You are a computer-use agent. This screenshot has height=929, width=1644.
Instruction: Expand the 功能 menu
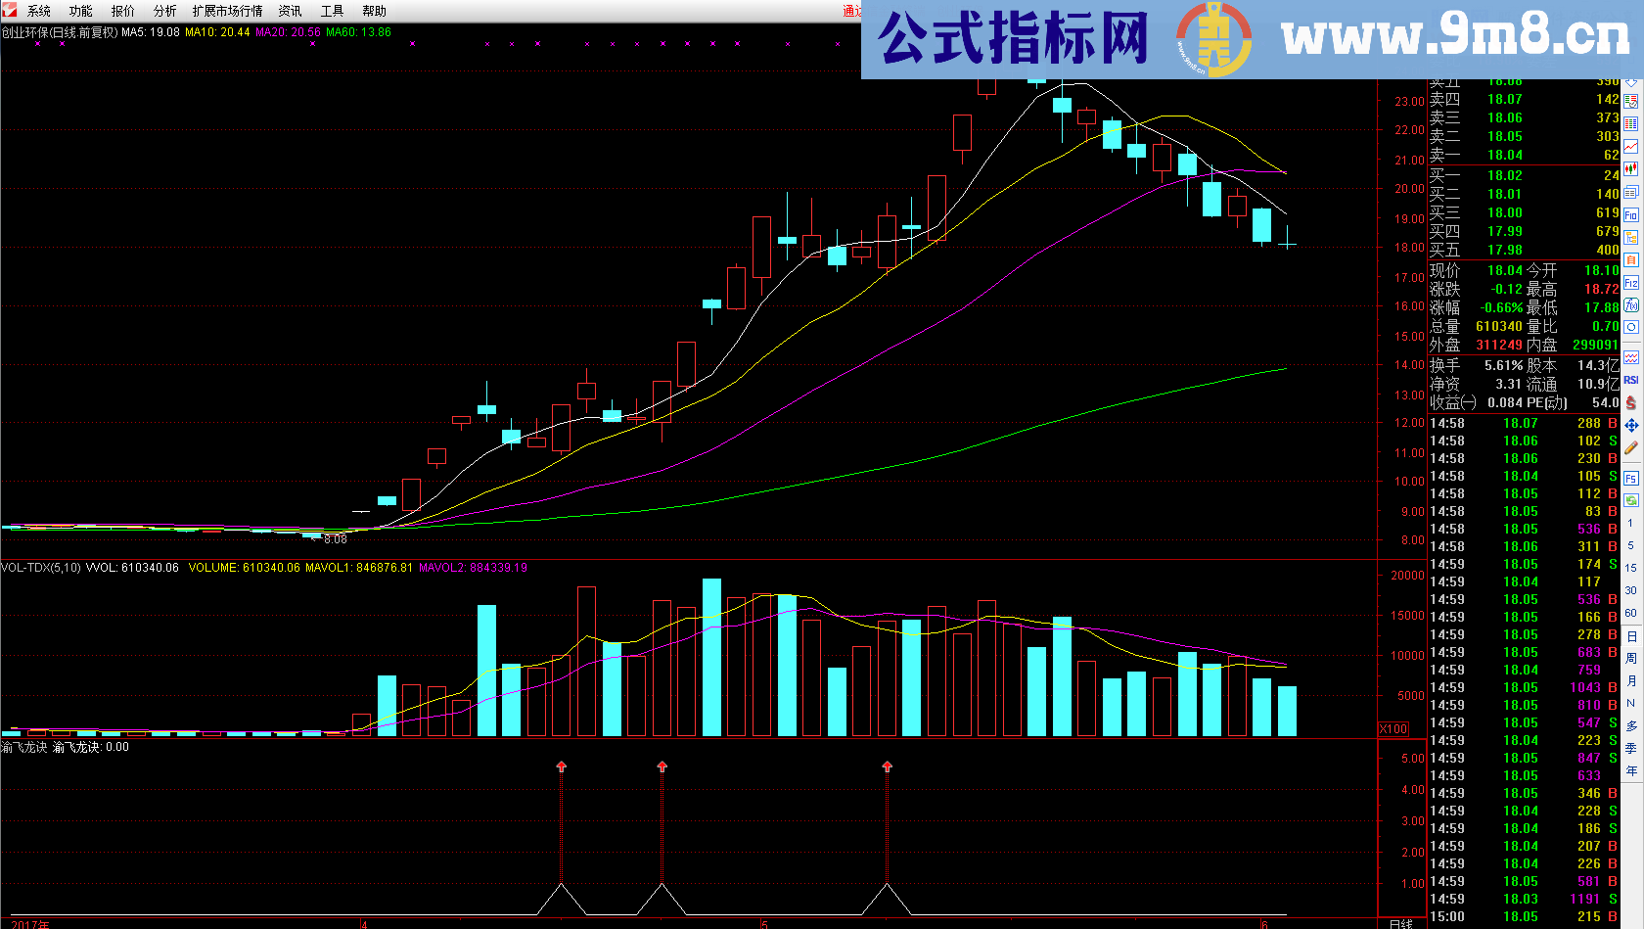point(81,11)
